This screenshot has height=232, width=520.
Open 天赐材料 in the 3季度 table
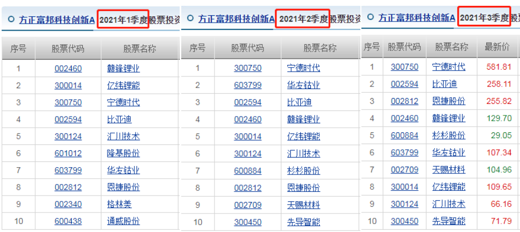[449, 170]
